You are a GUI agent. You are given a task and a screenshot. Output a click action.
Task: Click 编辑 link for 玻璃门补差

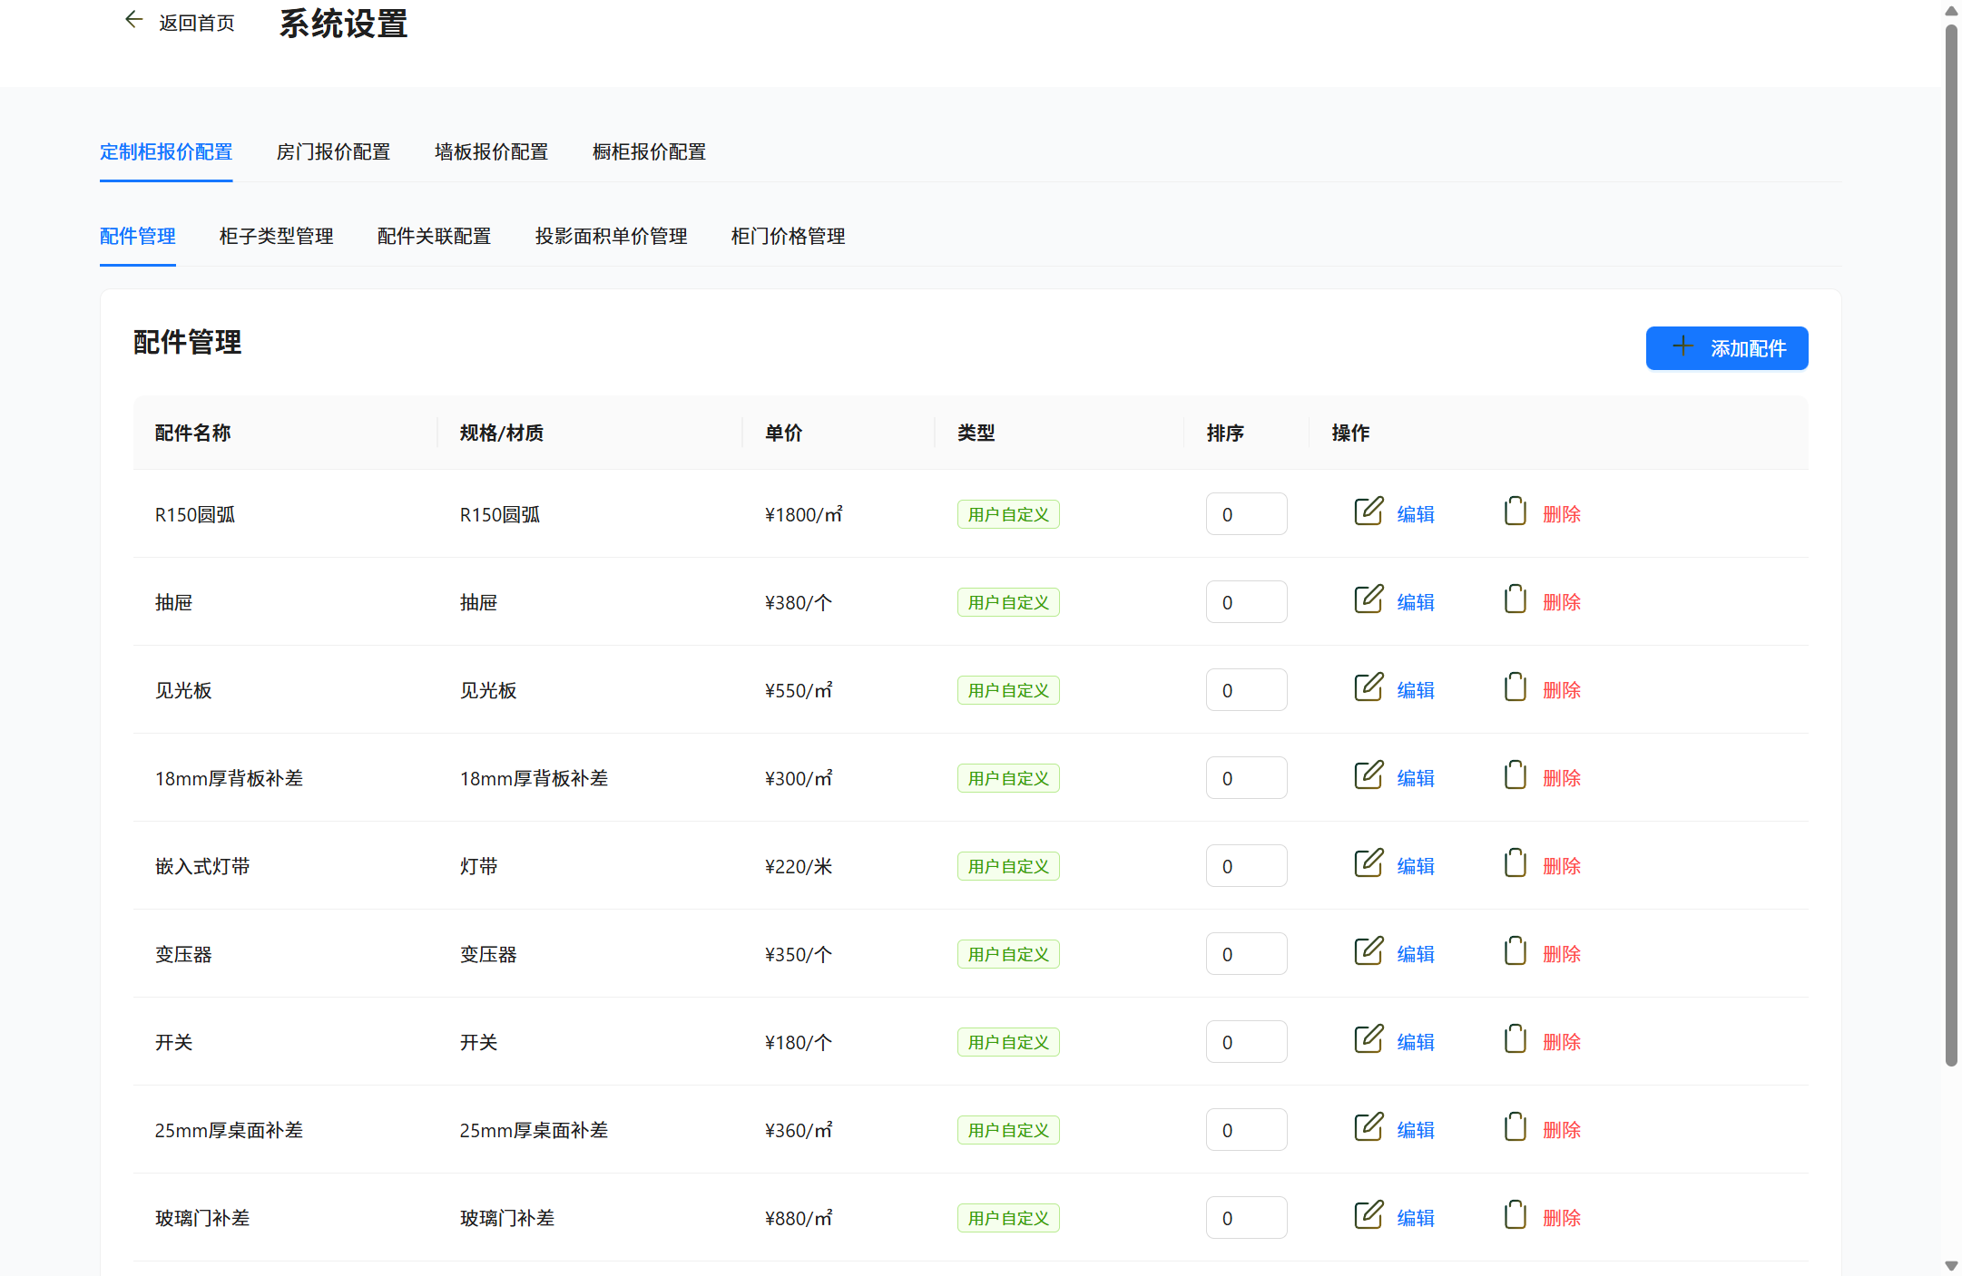tap(1416, 1219)
